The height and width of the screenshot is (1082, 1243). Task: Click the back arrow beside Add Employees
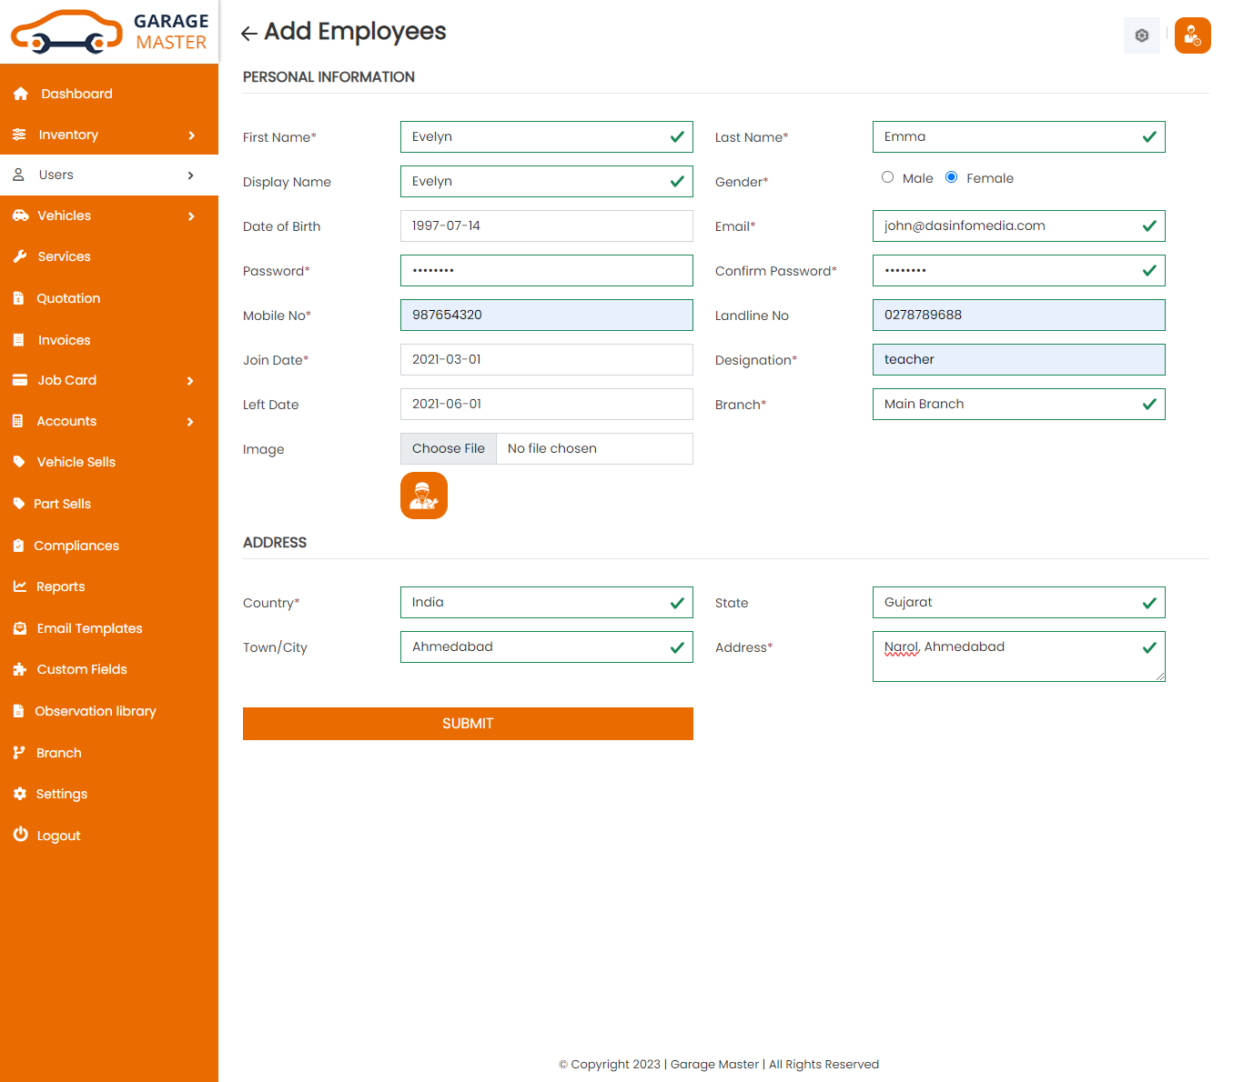(x=248, y=34)
